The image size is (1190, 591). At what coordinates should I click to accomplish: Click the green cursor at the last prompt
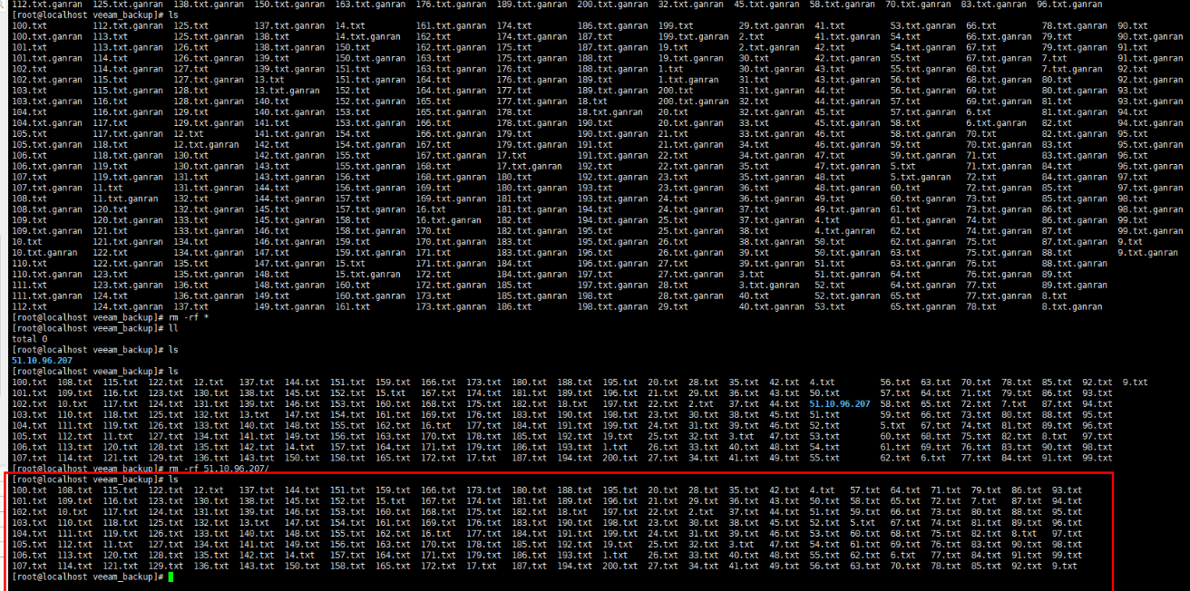click(x=170, y=576)
